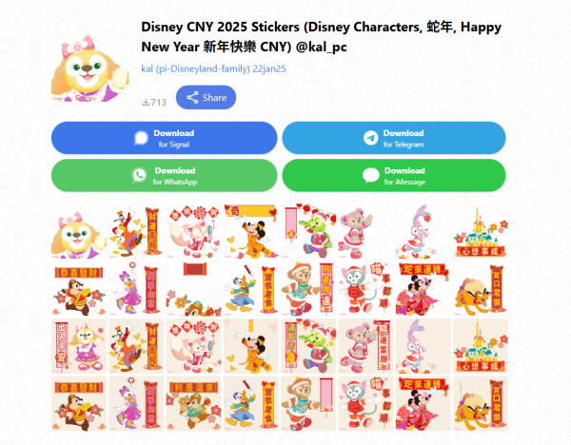The width and height of the screenshot is (571, 445).
Task: Click the iMessage speech bubble icon
Action: click(x=371, y=175)
